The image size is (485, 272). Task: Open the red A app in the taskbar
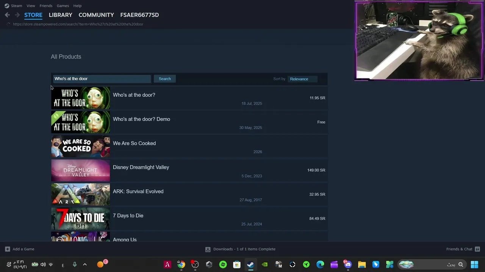click(x=167, y=264)
